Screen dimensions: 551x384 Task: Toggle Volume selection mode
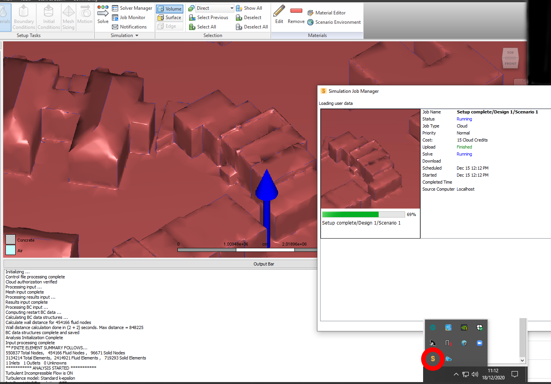(x=170, y=9)
